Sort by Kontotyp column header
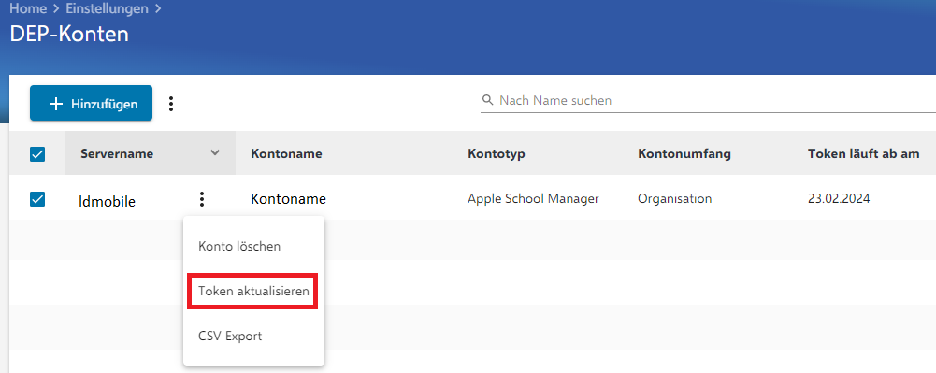Viewport: 936px width, 373px height. pyautogui.click(x=497, y=154)
